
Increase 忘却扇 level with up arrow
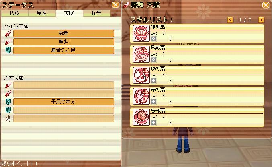153,122
